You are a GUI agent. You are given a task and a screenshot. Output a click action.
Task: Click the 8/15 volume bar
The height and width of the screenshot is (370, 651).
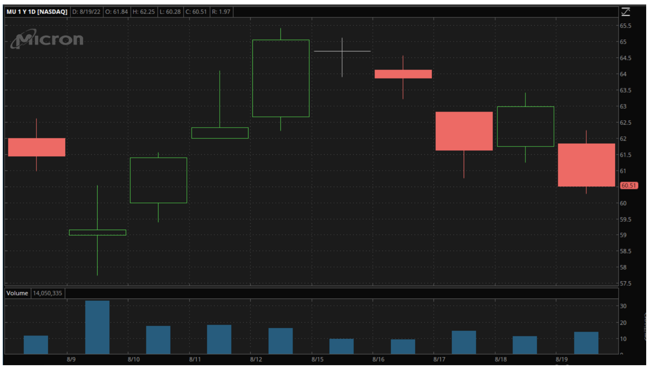[341, 346]
